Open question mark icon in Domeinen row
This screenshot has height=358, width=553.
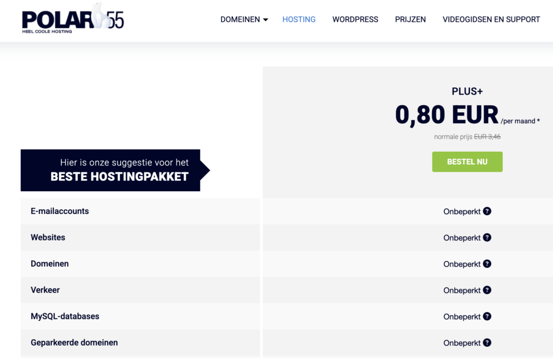487,264
